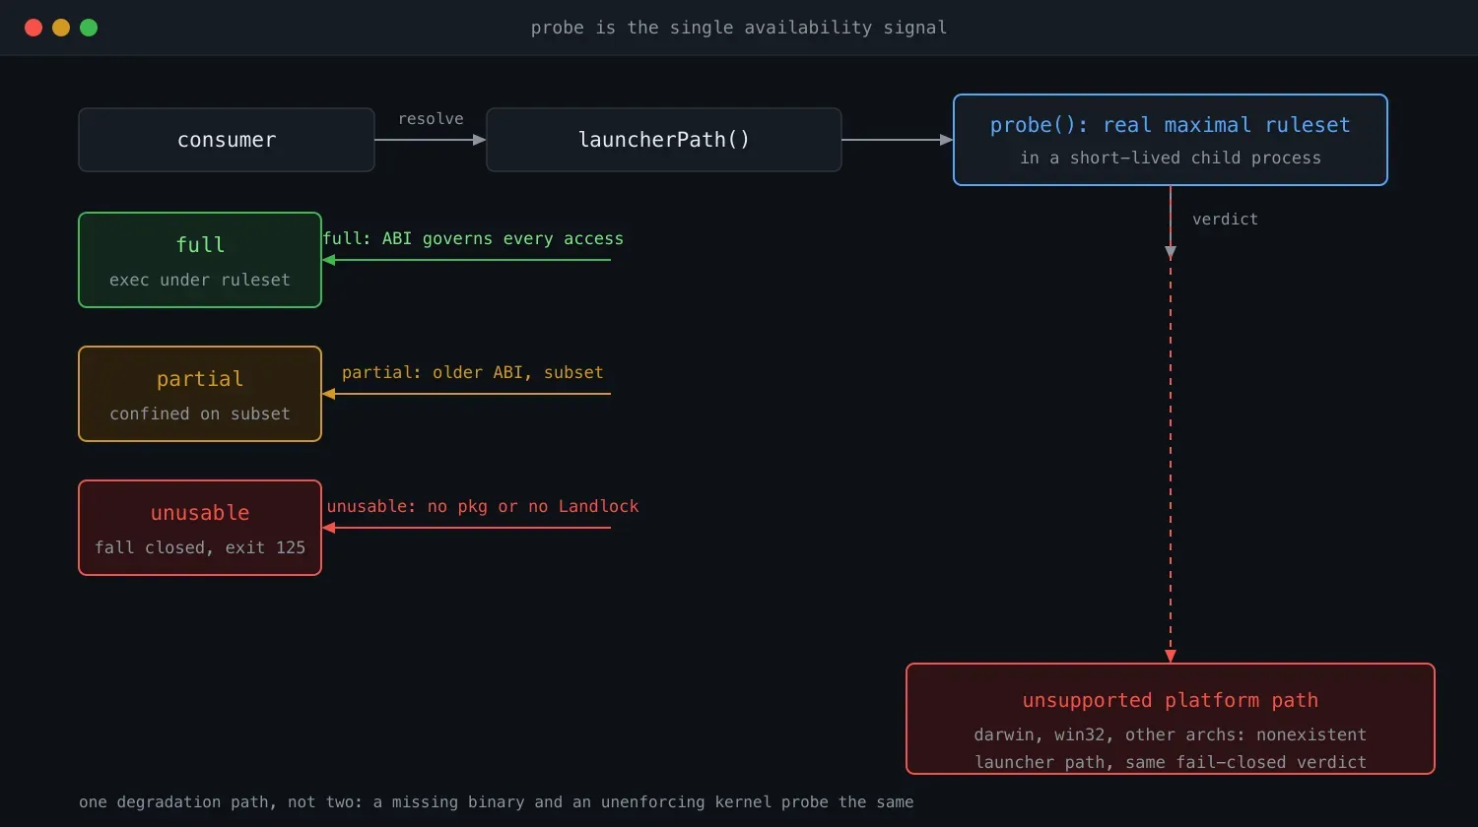Click the probe(): real maximal ruleset box
The width and height of the screenshot is (1478, 827).
coord(1171,140)
